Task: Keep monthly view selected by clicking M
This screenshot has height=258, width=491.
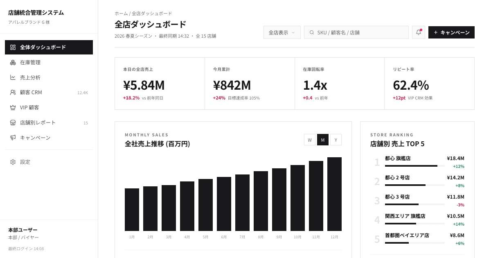Action: coord(323,140)
